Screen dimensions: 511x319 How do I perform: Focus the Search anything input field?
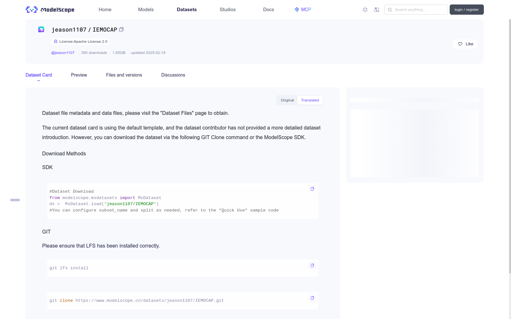(416, 10)
